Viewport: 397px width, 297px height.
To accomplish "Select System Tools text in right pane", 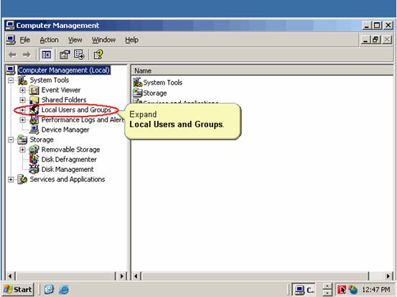I will (162, 83).
